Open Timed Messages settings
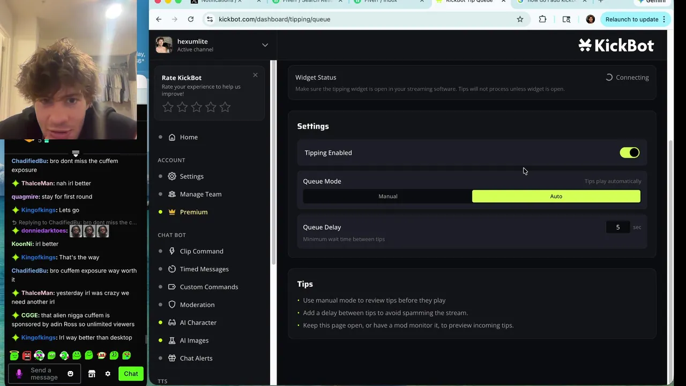 (204, 269)
